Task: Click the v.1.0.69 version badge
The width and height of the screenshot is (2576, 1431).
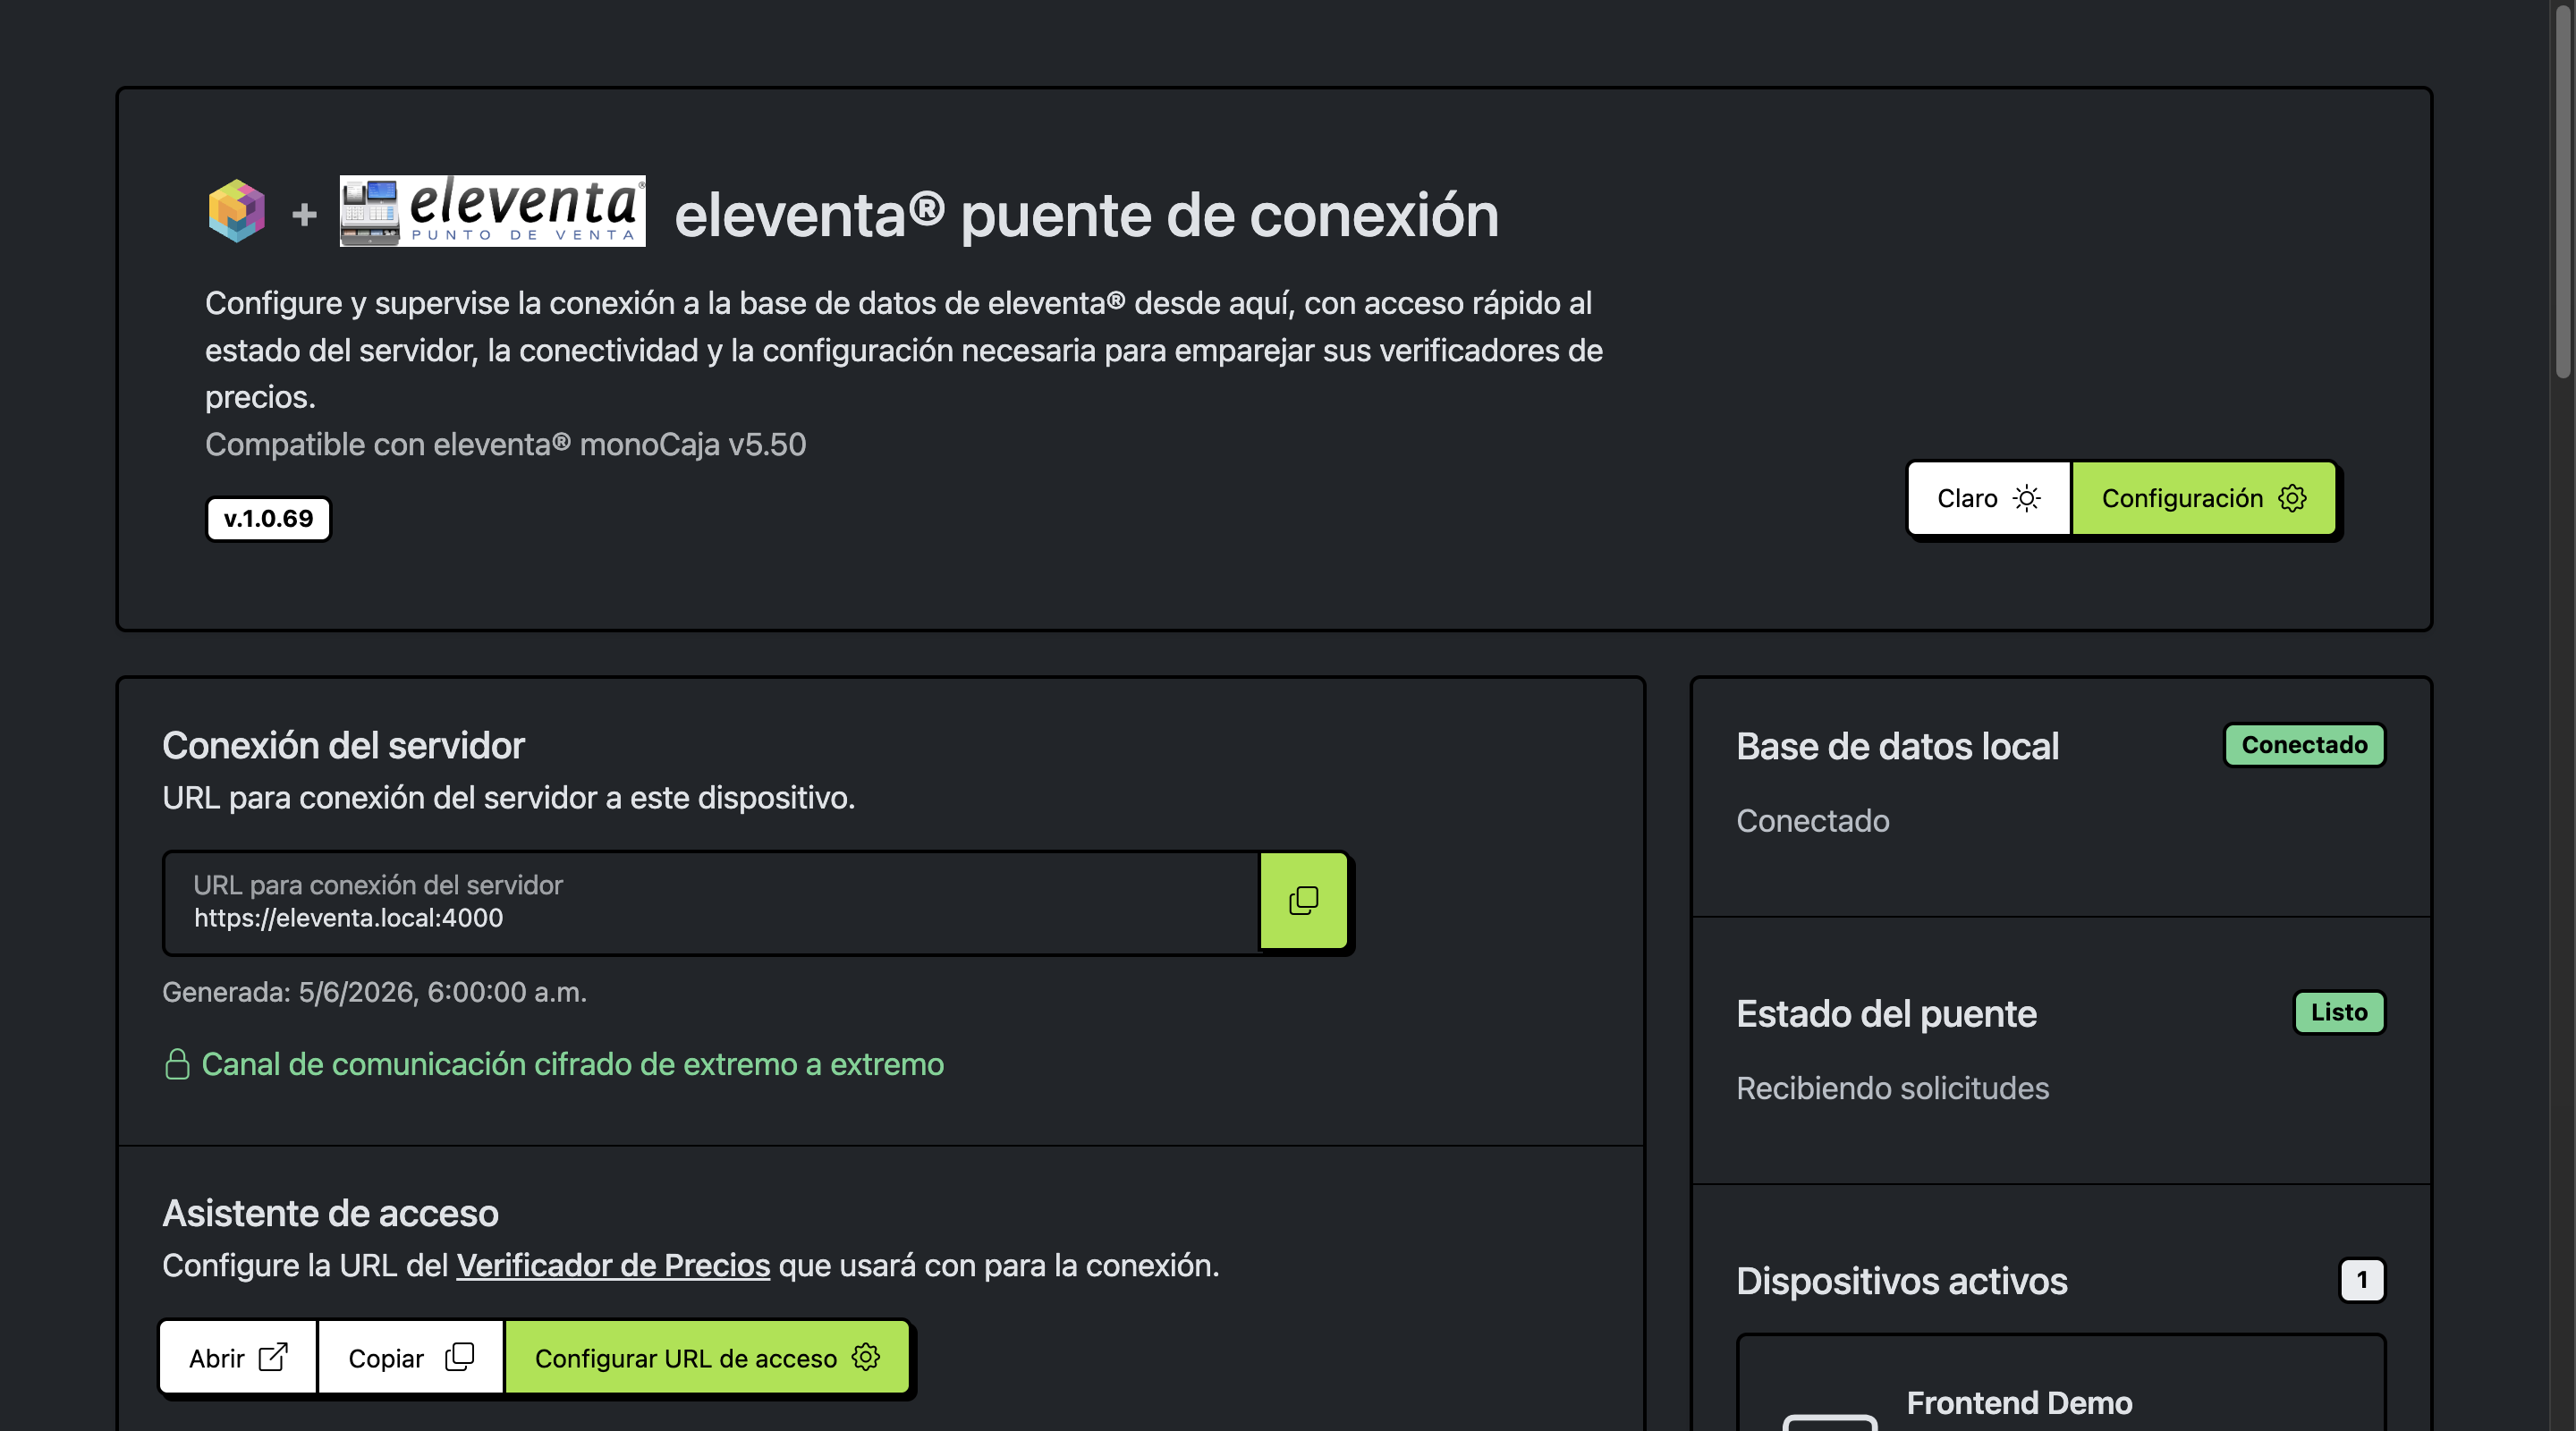Action: [268, 519]
